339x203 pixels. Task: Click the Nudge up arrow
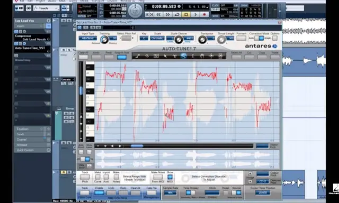coord(250,173)
